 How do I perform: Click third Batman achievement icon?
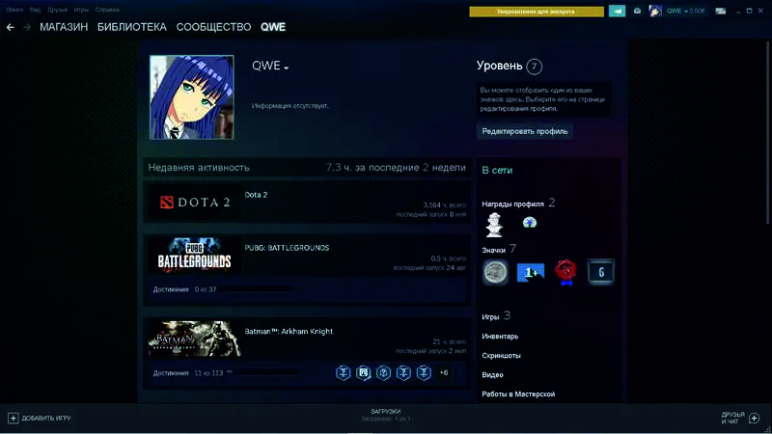click(383, 372)
